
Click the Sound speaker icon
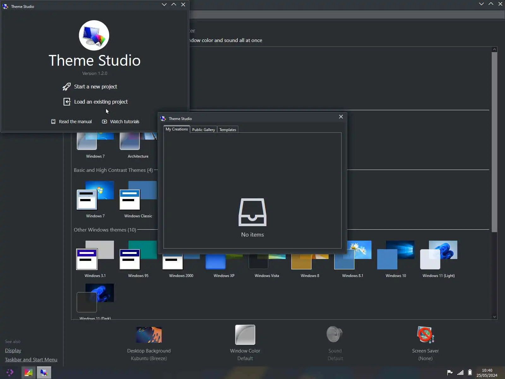[335, 334]
